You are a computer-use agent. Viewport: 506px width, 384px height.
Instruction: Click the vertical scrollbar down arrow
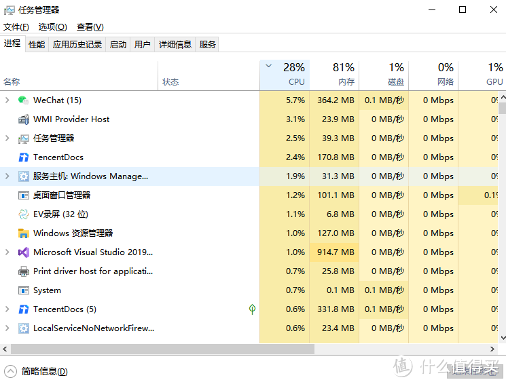tap(503, 338)
